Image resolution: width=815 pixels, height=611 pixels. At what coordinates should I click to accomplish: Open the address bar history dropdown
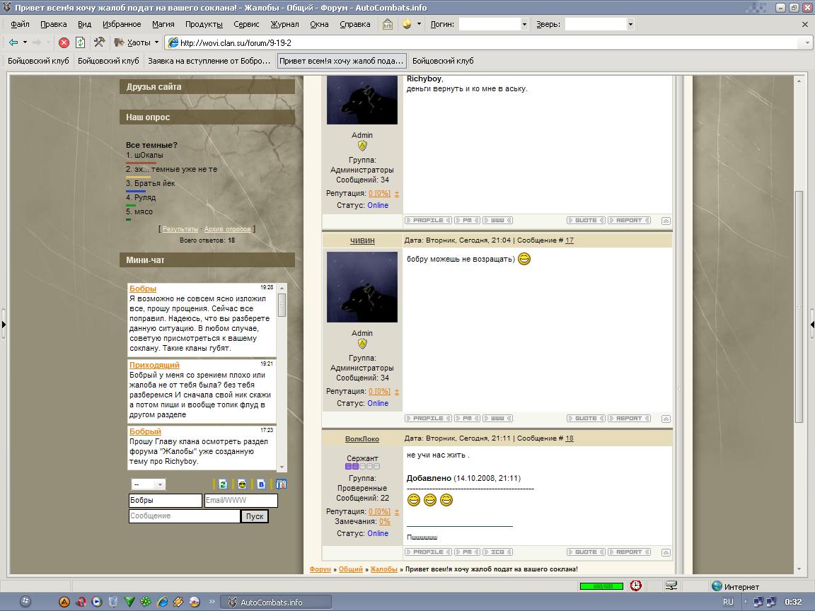coord(807,42)
